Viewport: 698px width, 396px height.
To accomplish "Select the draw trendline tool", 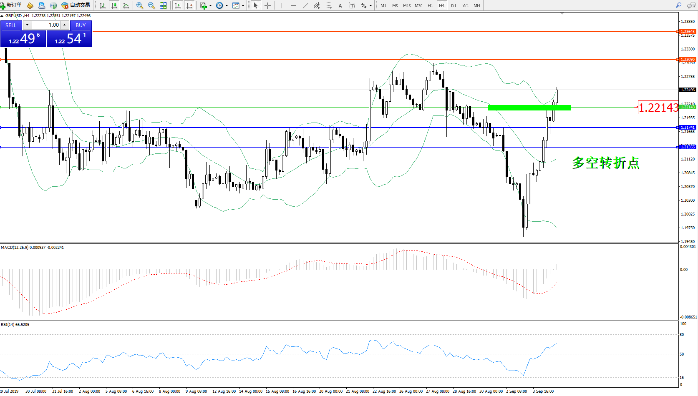I will coord(305,5).
